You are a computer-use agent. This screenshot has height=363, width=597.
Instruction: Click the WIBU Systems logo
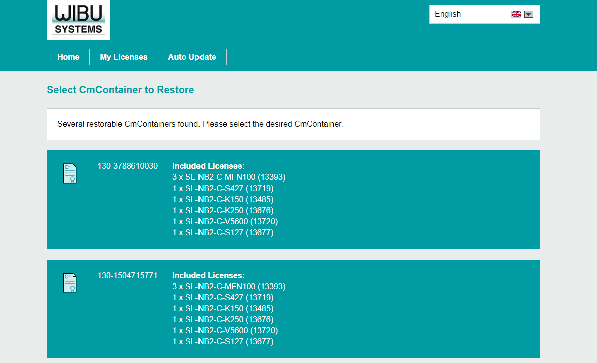tap(78, 20)
